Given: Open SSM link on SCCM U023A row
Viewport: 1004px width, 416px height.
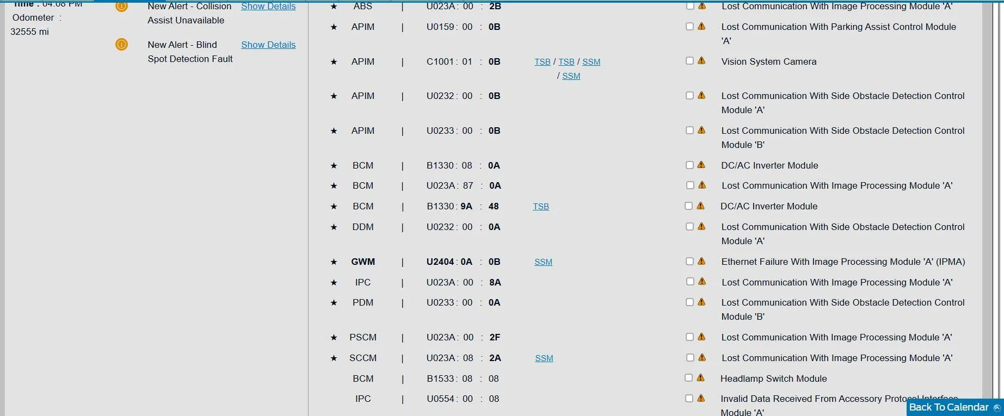Looking at the screenshot, I should pos(544,358).
